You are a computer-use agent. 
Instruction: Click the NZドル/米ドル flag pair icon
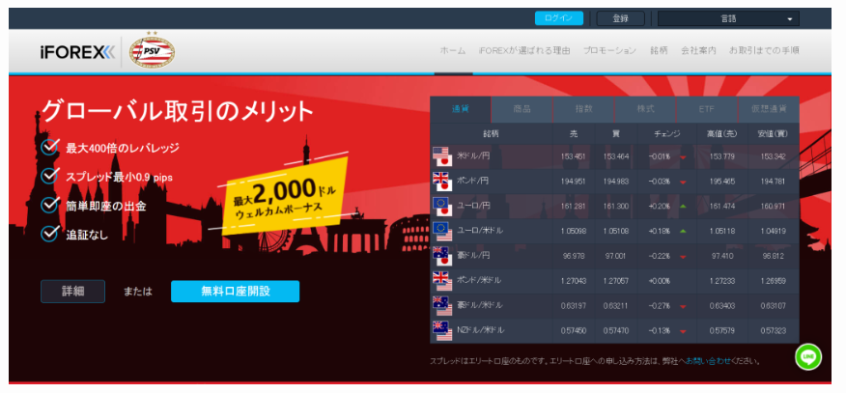click(x=442, y=330)
